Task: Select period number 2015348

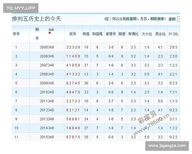Action: click(47, 137)
